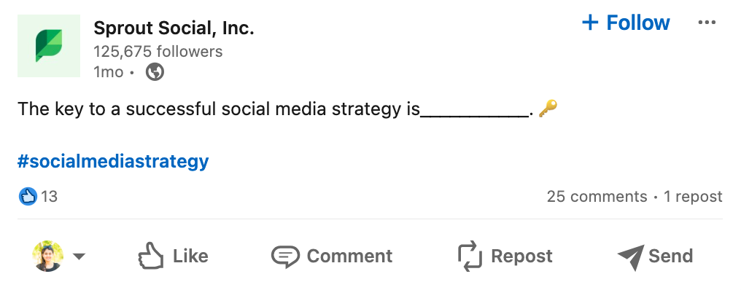The image size is (741, 290).
Task: Click the 125,675 followers text
Action: coord(158,51)
